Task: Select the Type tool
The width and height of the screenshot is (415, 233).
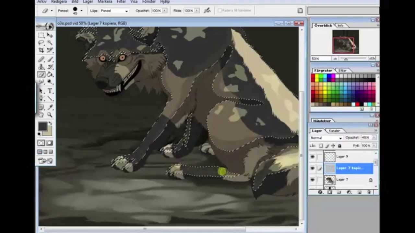Action: [x=50, y=91]
